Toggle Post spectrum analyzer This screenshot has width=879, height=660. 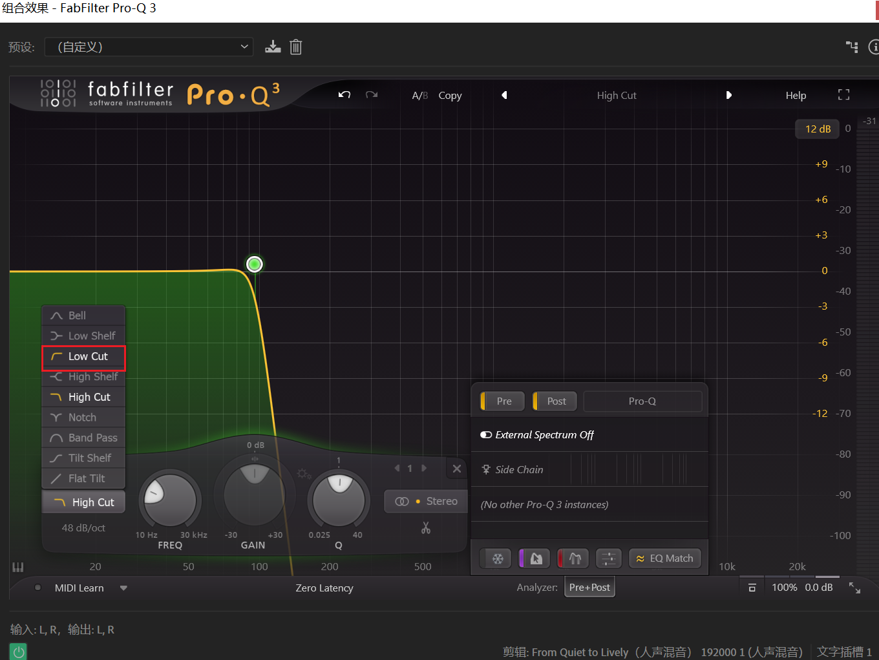[x=555, y=401]
